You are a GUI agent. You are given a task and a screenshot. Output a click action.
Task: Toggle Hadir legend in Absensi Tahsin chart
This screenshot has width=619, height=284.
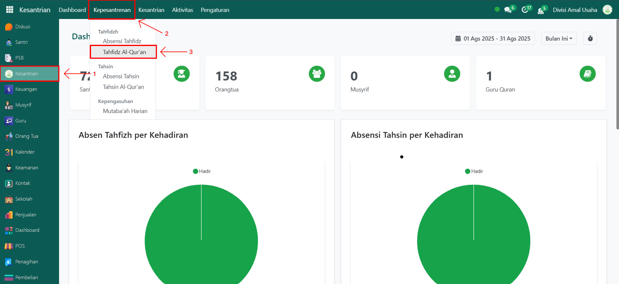point(474,171)
